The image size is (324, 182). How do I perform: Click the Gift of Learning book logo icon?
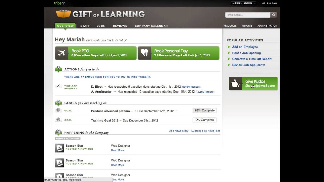(x=63, y=14)
